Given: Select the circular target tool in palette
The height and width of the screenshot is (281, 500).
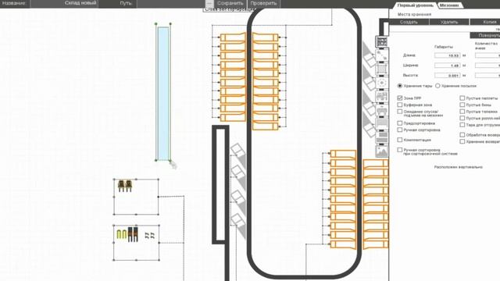Looking at the screenshot, I should (382, 83).
